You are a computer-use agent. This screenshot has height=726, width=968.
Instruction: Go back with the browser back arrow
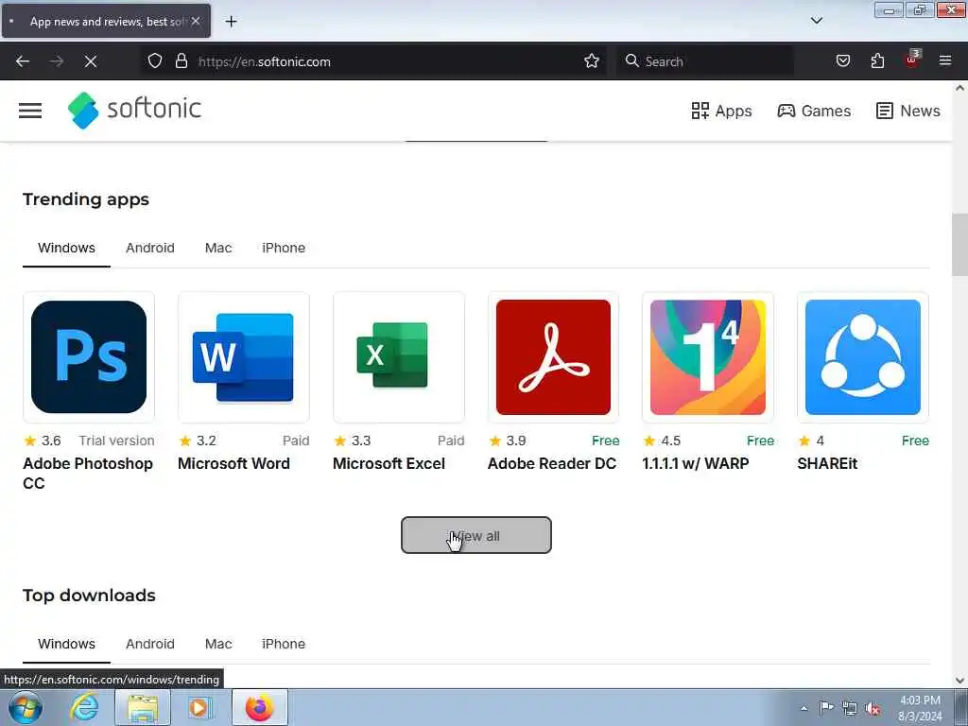click(23, 61)
